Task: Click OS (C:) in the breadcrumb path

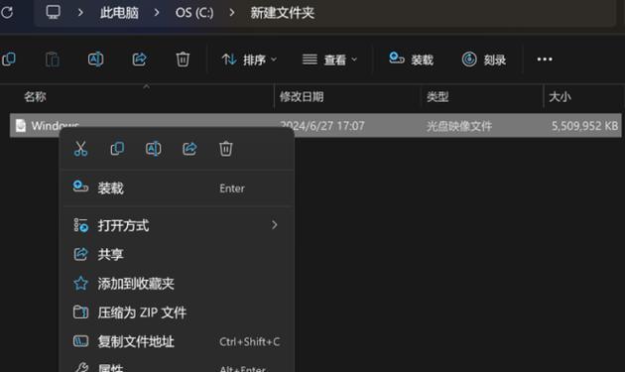Action: pyautogui.click(x=194, y=13)
